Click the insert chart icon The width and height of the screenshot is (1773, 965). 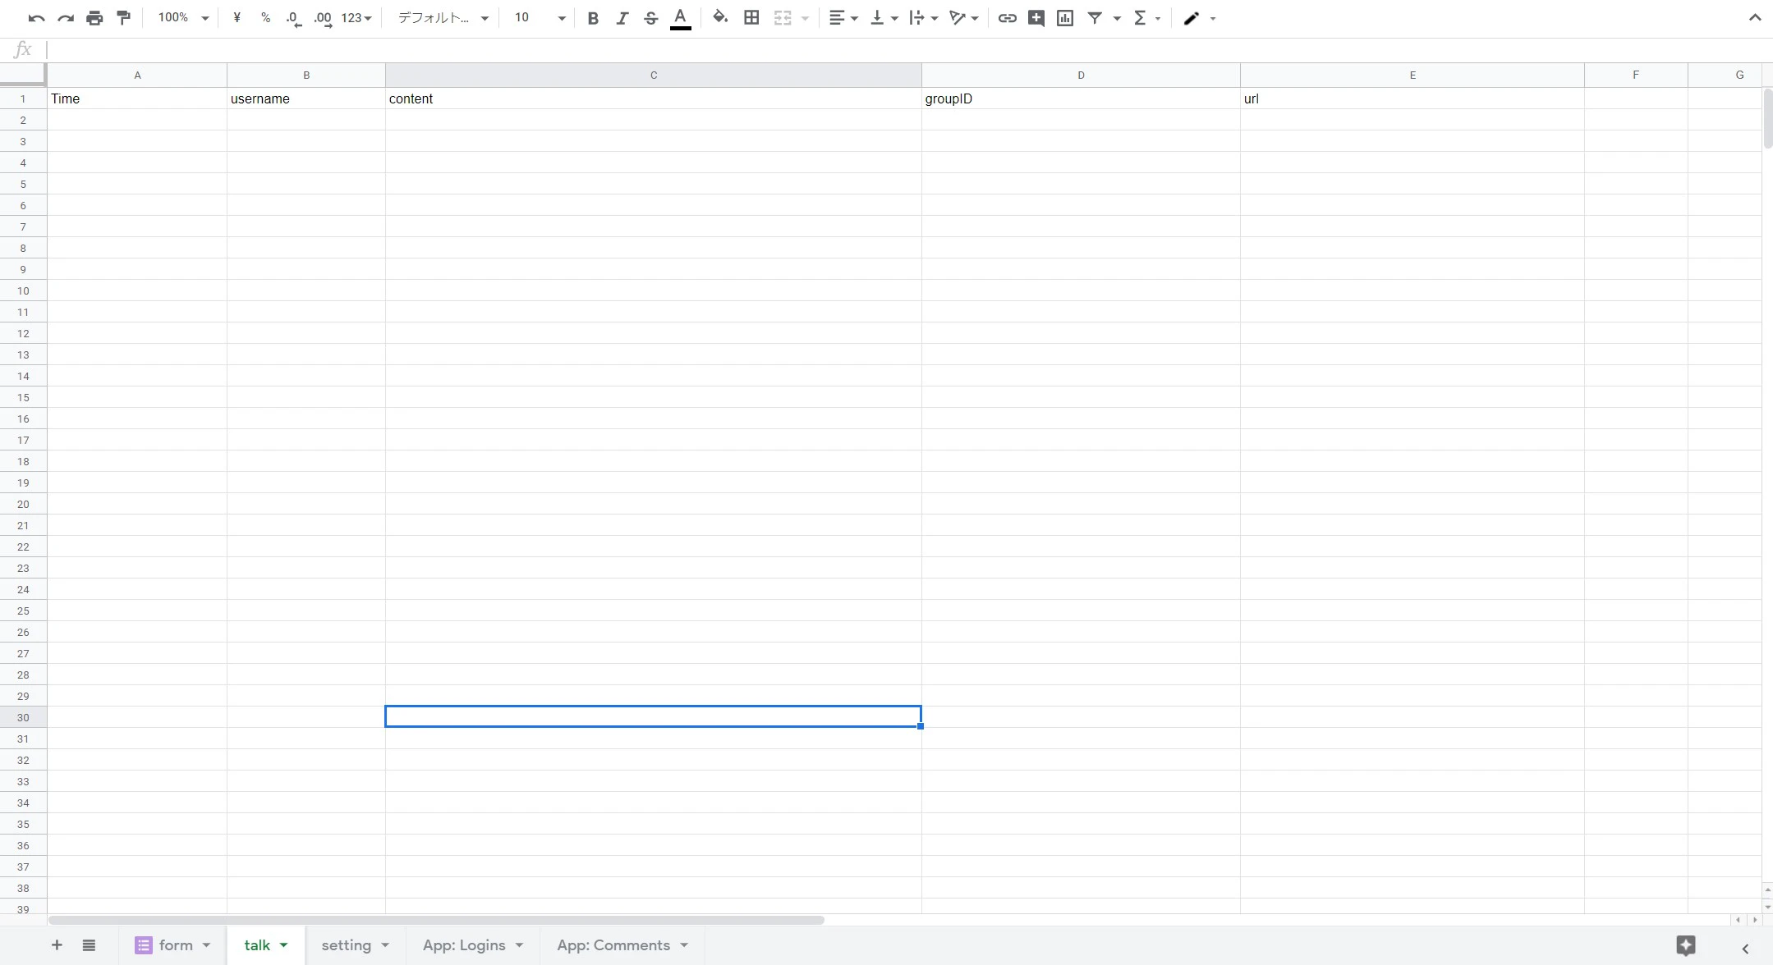click(1065, 18)
